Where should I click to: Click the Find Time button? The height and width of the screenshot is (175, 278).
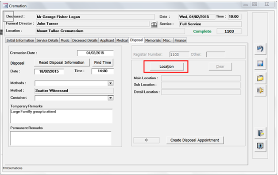click(102, 62)
